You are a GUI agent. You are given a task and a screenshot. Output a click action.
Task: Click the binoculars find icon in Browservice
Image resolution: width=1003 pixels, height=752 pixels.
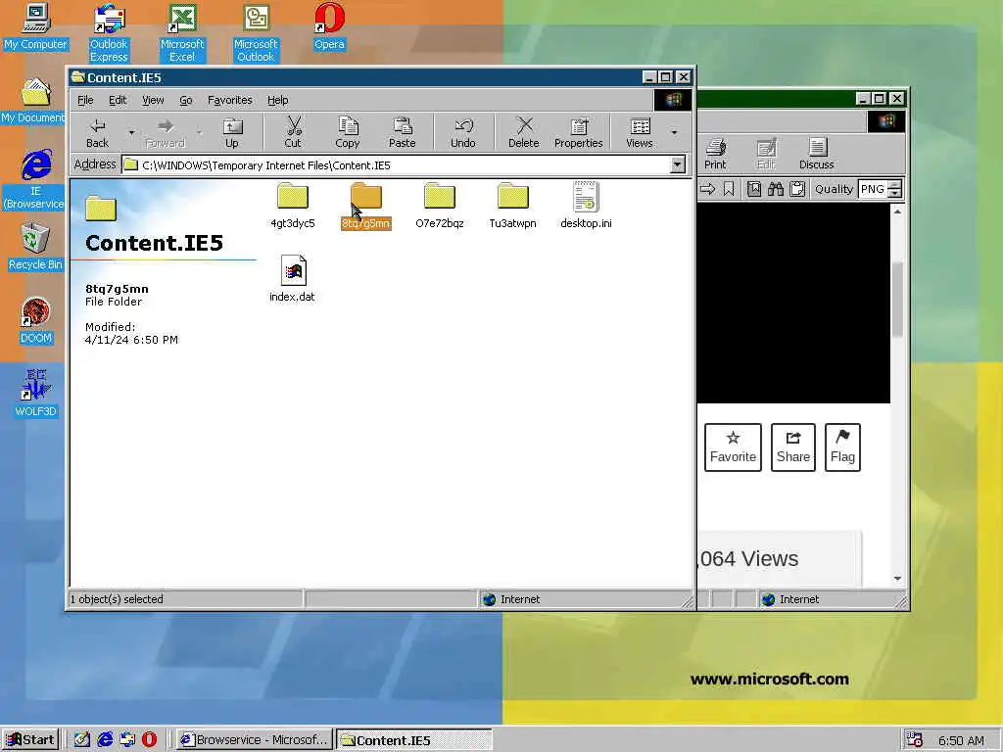(776, 189)
